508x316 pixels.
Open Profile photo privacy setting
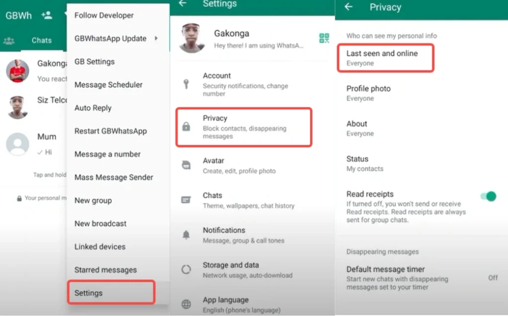point(369,93)
